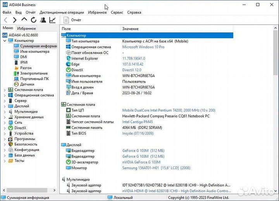The height and width of the screenshot is (201, 279).
Task: Refresh the page with the circular arrow icon
Action: point(33,20)
